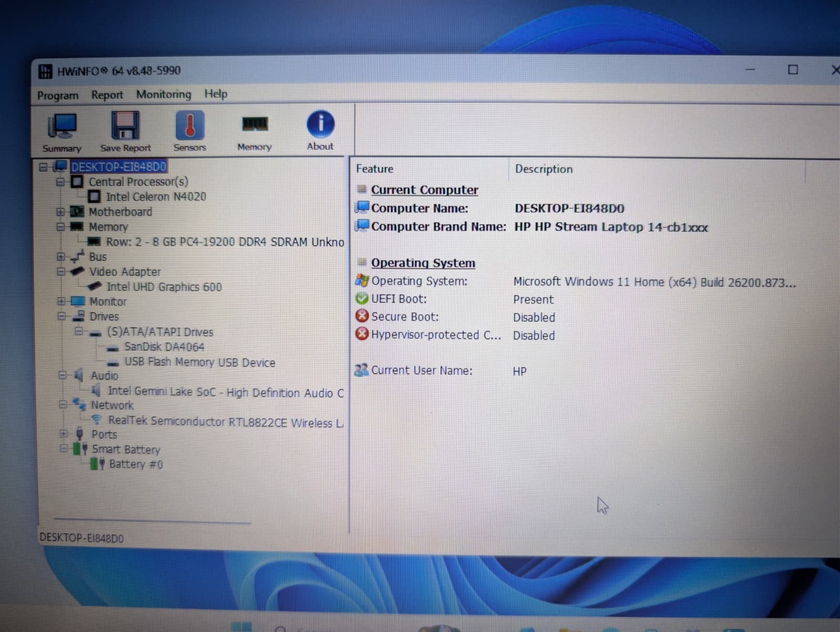Image resolution: width=840 pixels, height=632 pixels.
Task: Collapse the (S)ATA/ATAPI Drives node
Action: pos(79,332)
